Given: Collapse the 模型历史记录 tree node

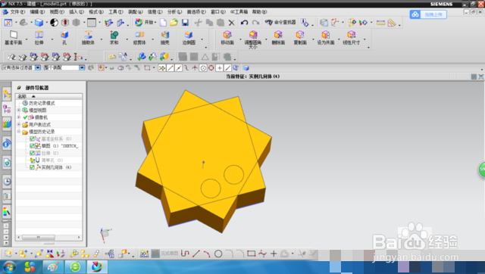Looking at the screenshot, I should tap(18, 132).
